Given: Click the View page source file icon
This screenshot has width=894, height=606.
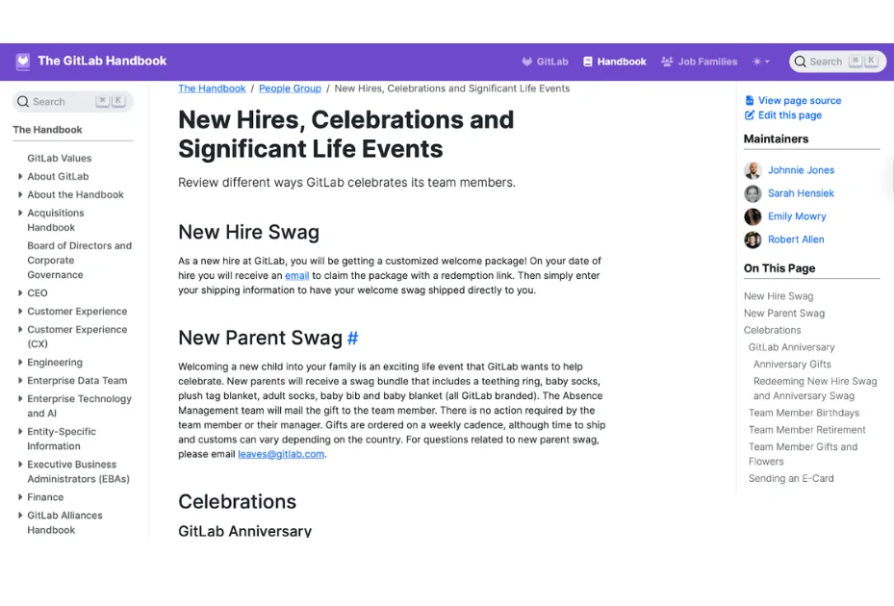Looking at the screenshot, I should (750, 100).
